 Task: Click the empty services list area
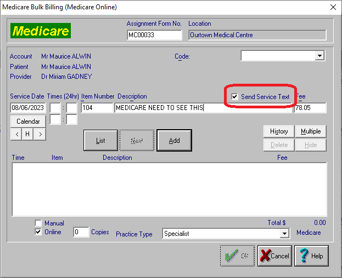pyautogui.click(x=169, y=189)
